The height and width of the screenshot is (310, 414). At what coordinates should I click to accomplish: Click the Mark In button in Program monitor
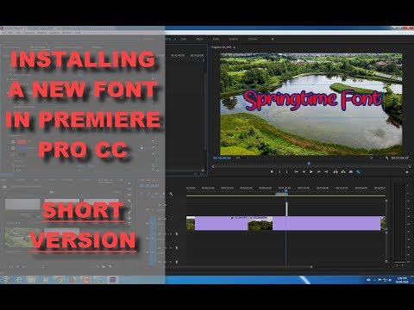click(279, 171)
